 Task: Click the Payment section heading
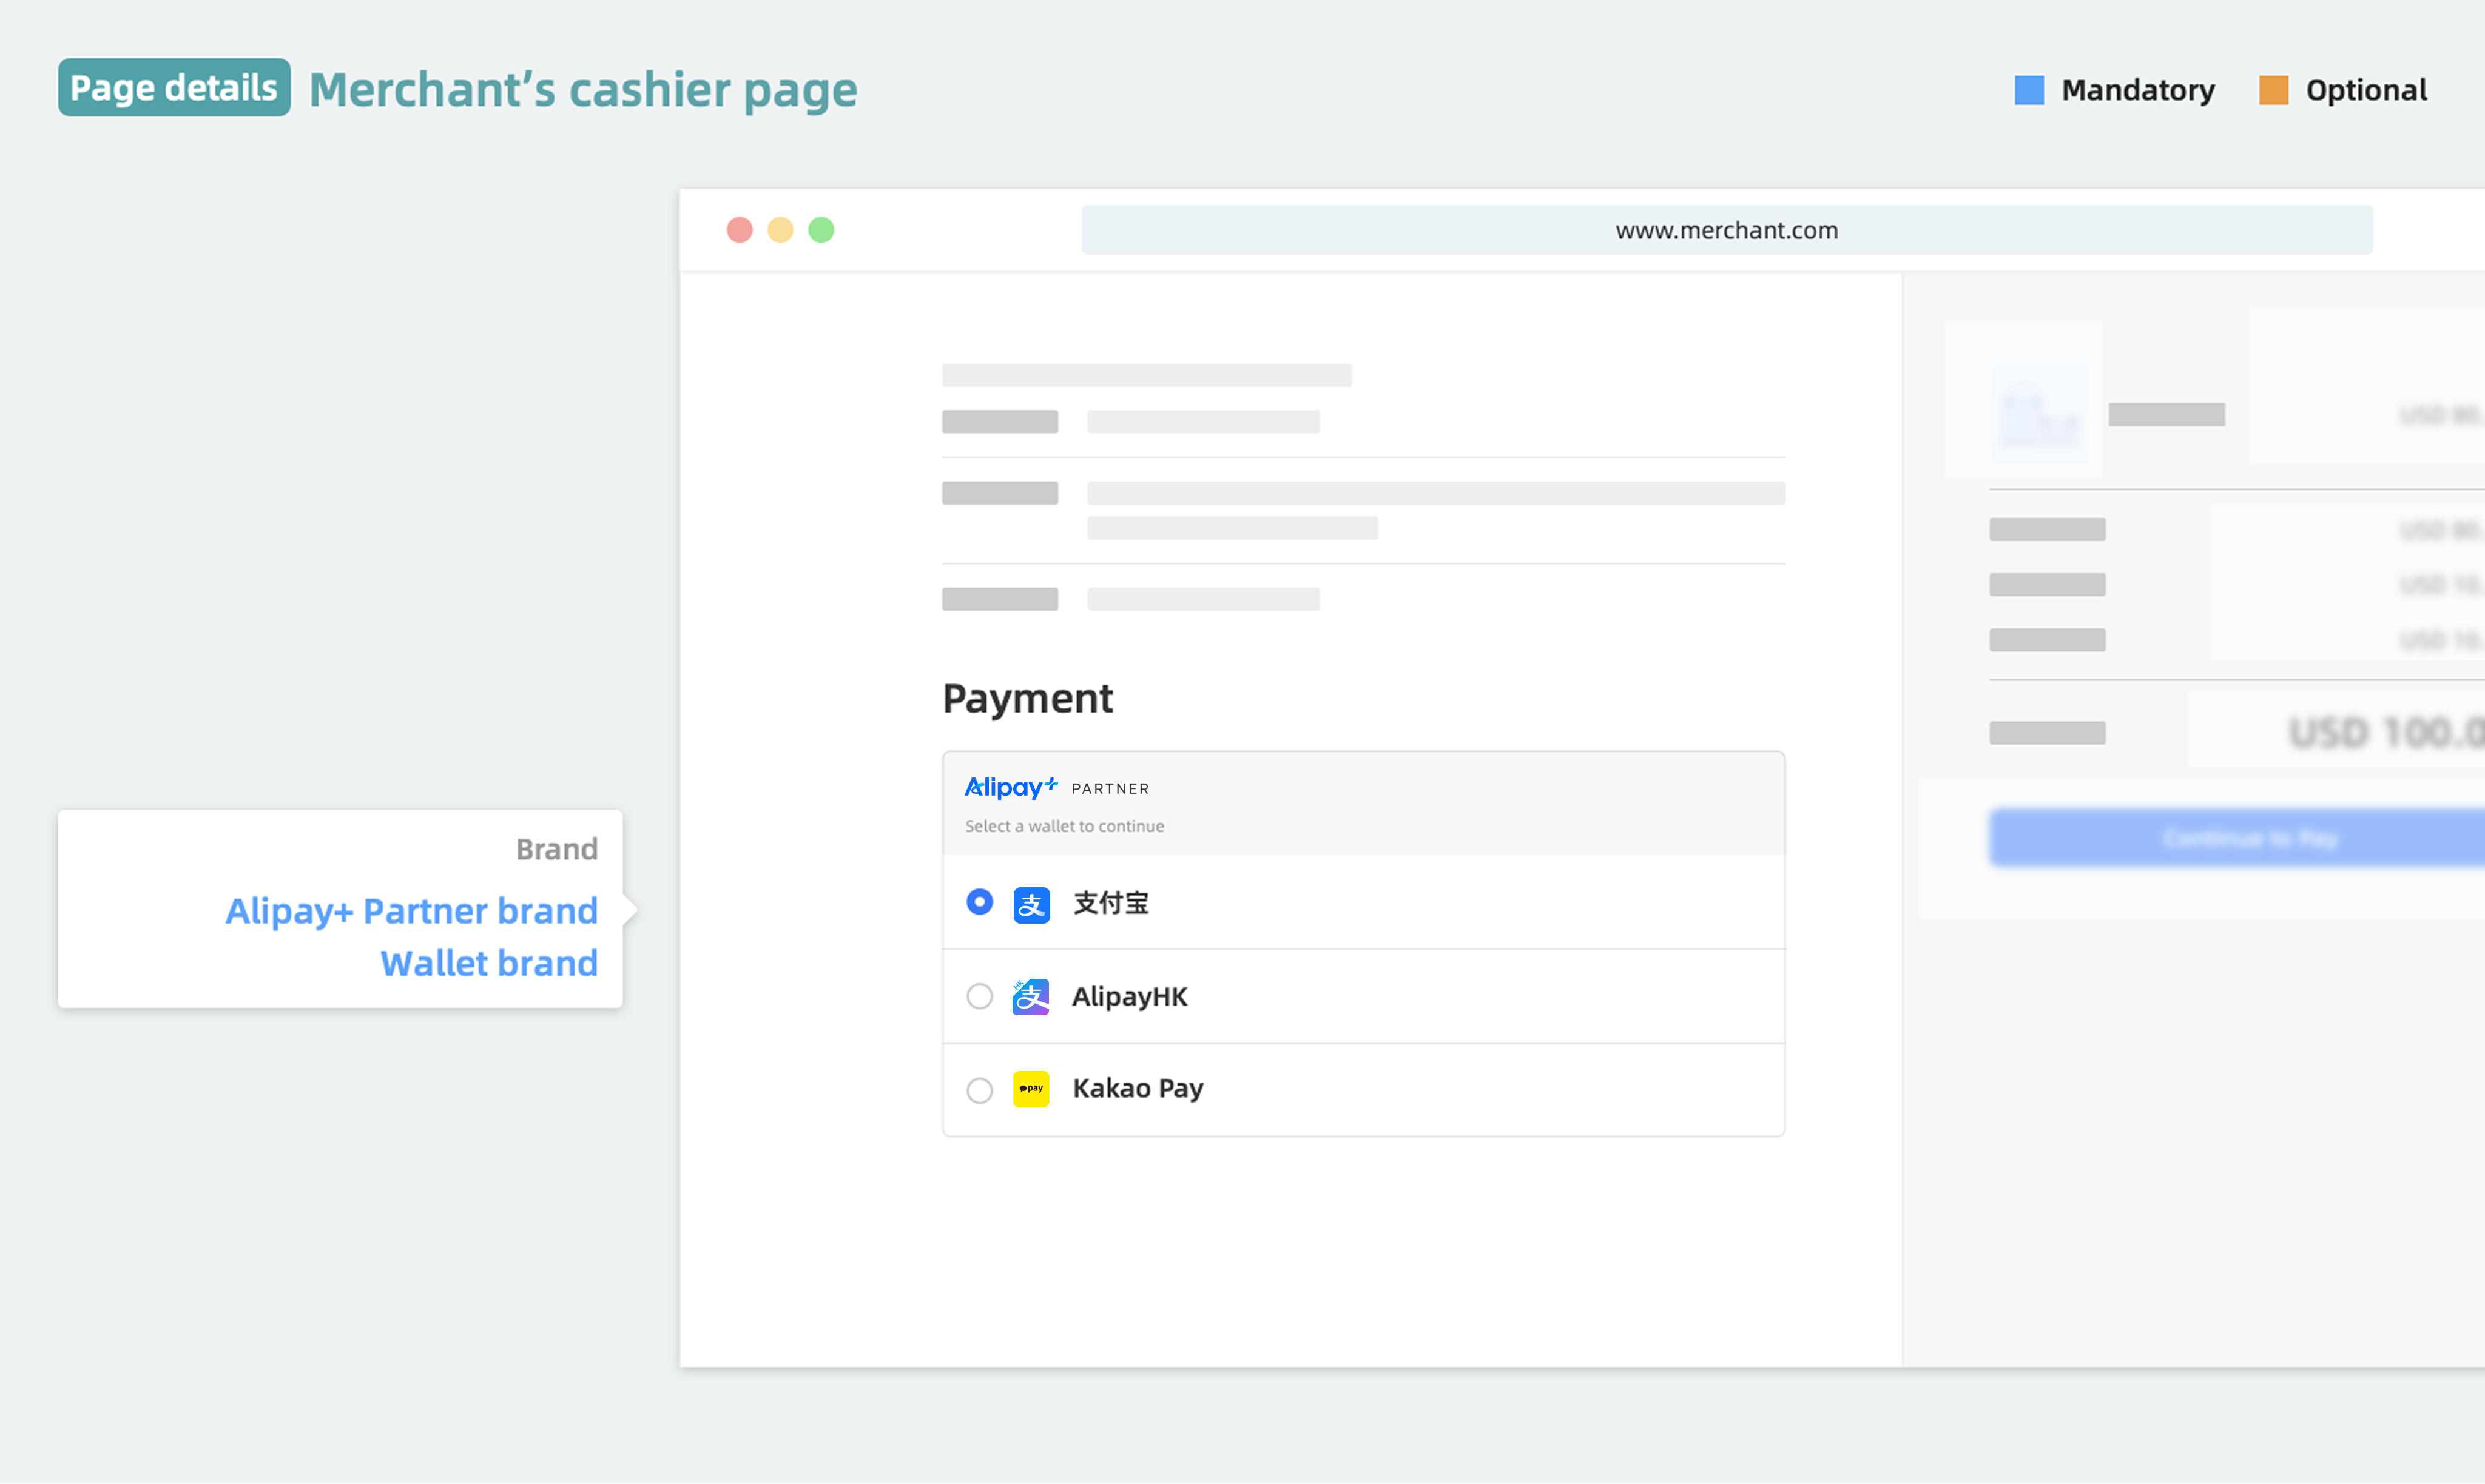pyautogui.click(x=1027, y=698)
